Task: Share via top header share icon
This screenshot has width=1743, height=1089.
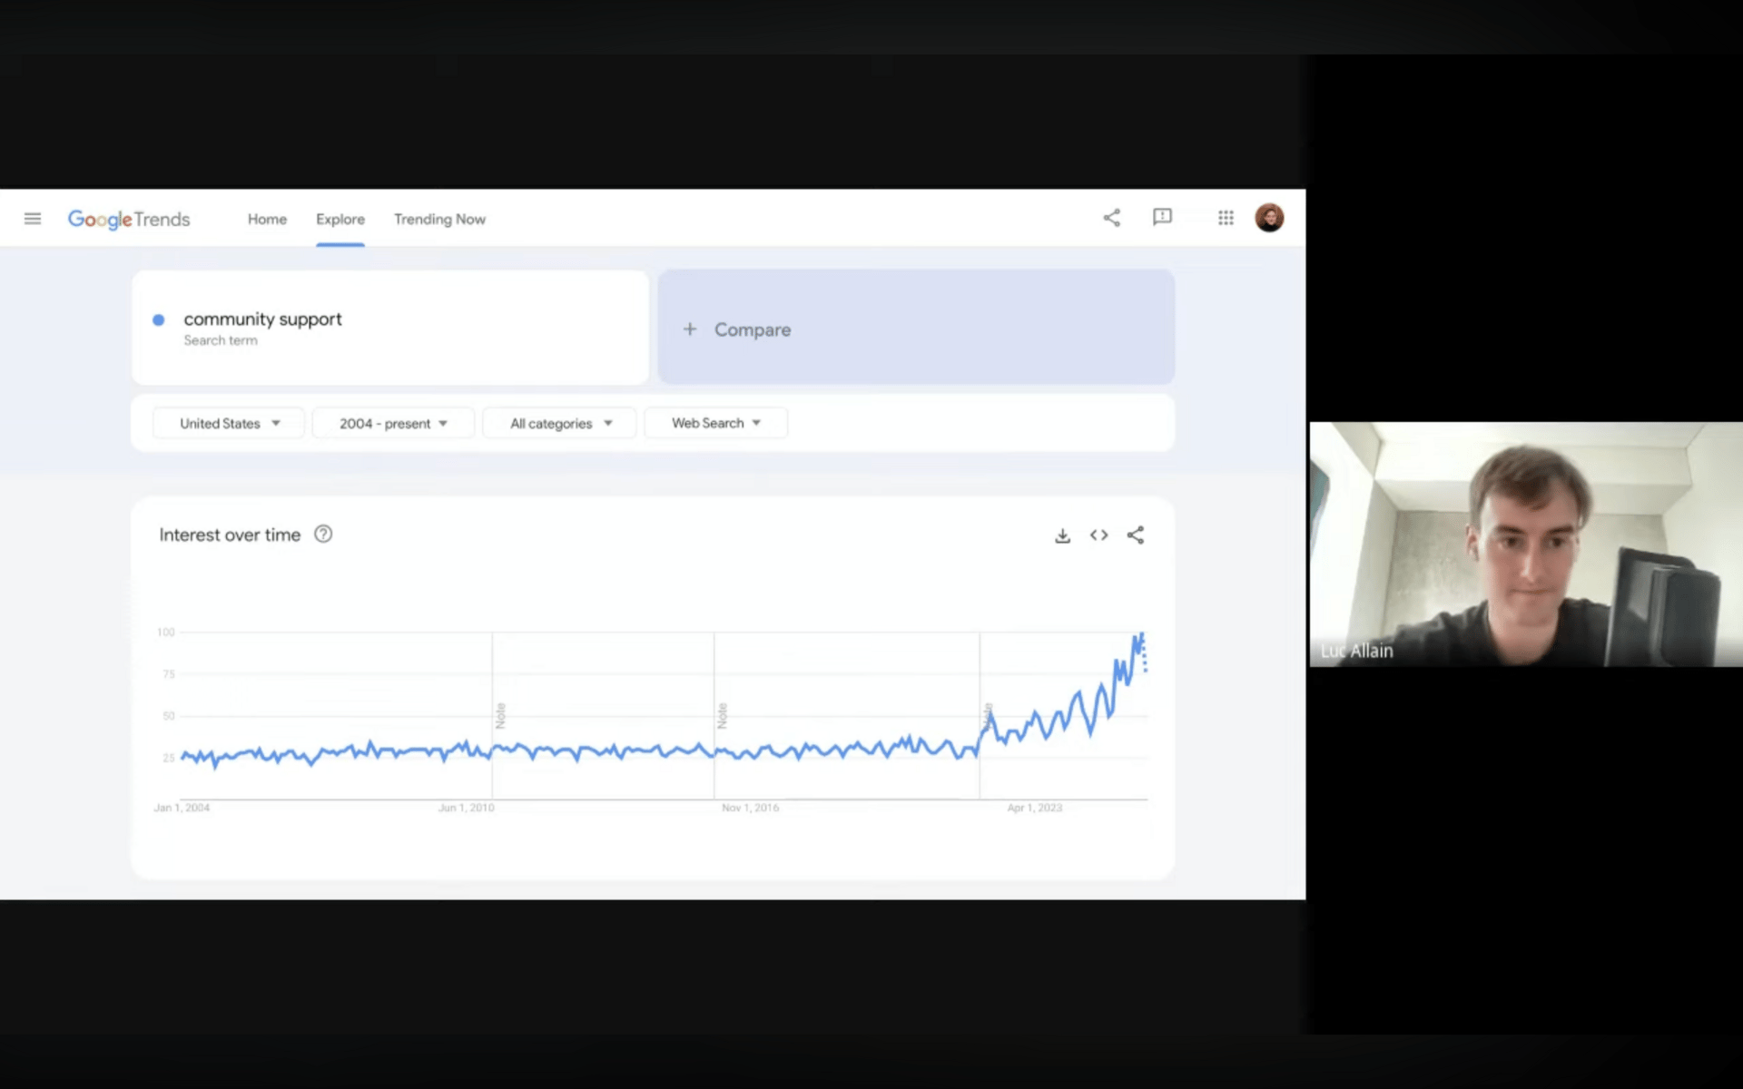Action: point(1111,218)
